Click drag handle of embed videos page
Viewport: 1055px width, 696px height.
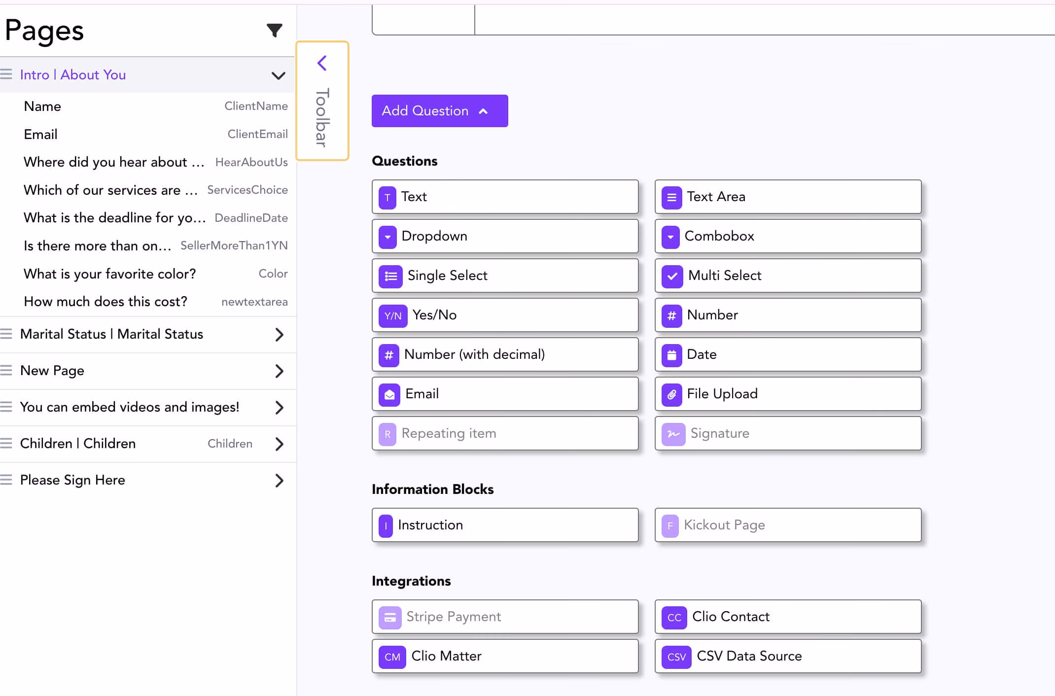(x=6, y=407)
